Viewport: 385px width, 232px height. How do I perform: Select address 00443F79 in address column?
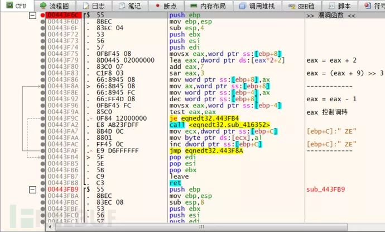[63, 60]
